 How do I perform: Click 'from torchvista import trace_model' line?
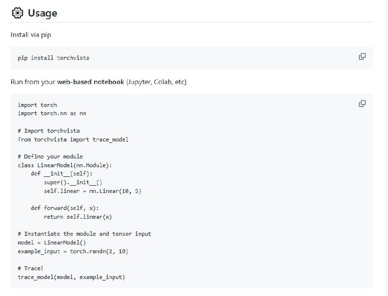[73, 139]
